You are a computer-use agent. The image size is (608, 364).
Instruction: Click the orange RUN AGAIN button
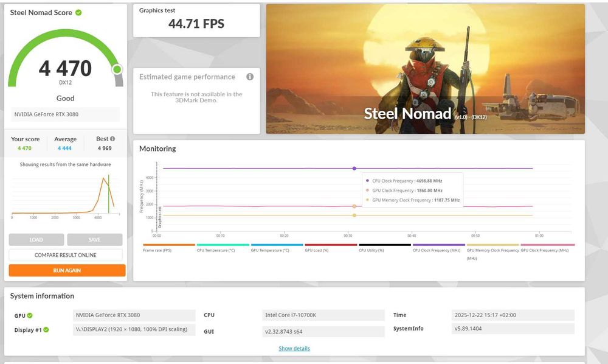(67, 270)
